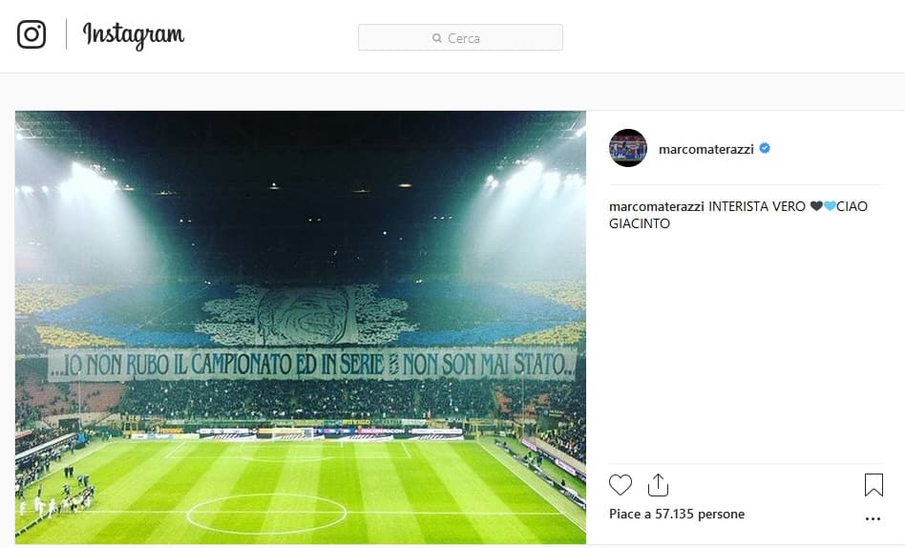Viewport: 905px width, 548px height.
Task: Open marcomaterazzi's profile avatar
Action: (628, 148)
